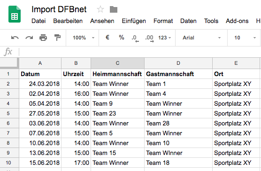
Task: Print the spreadsheet via printer icon
Action: (x=43, y=38)
